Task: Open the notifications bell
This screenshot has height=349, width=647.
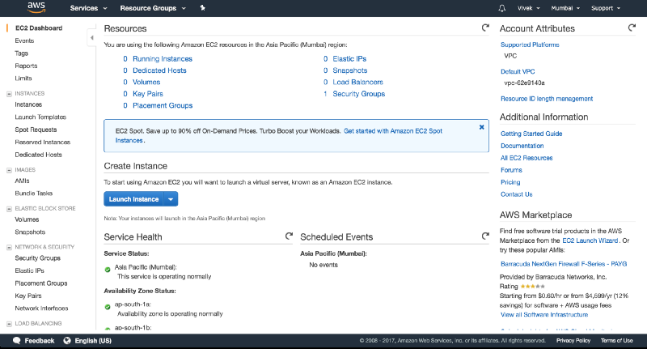Action: point(501,8)
